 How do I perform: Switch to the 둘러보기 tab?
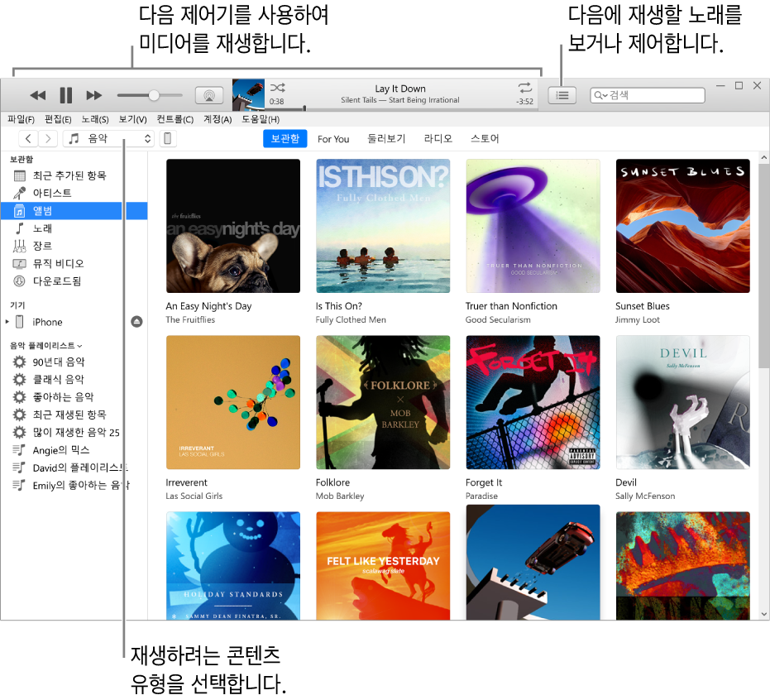[x=386, y=139]
